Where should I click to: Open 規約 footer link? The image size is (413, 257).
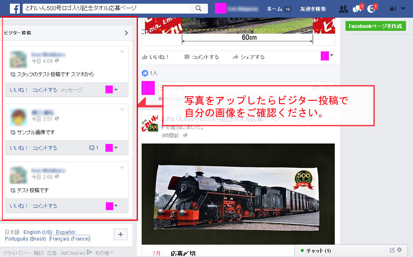(38, 253)
